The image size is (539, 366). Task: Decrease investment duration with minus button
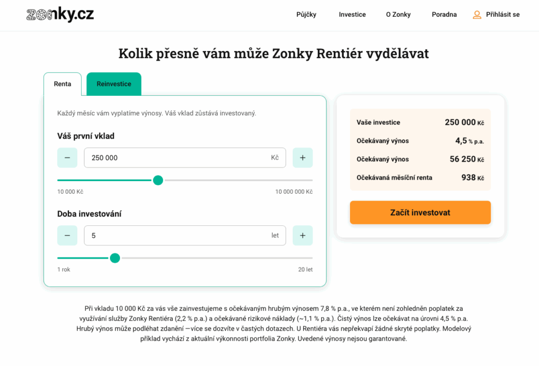coord(67,235)
